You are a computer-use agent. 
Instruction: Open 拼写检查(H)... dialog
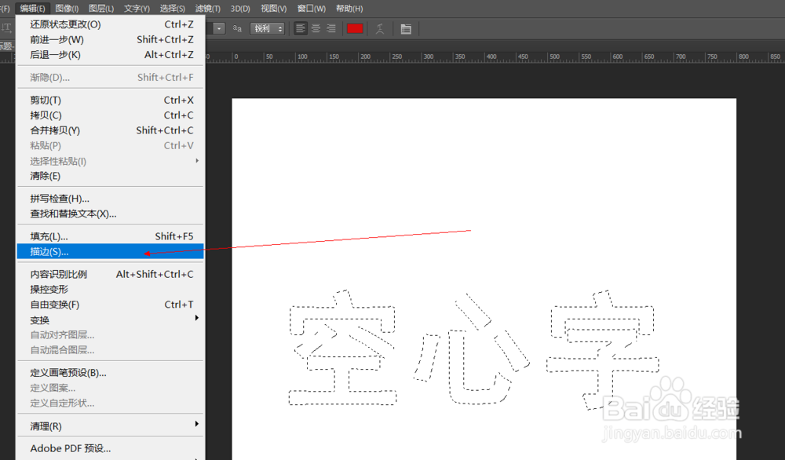coord(110,199)
